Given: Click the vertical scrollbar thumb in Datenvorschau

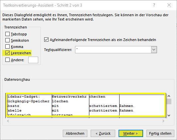Looking at the screenshot, I should (x=169, y=102).
